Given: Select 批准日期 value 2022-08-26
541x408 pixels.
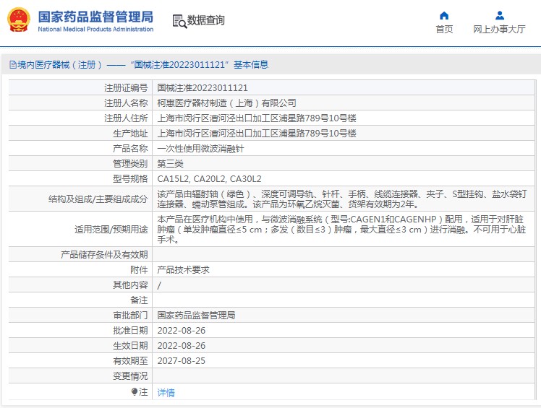Looking at the screenshot, I should 181,331.
